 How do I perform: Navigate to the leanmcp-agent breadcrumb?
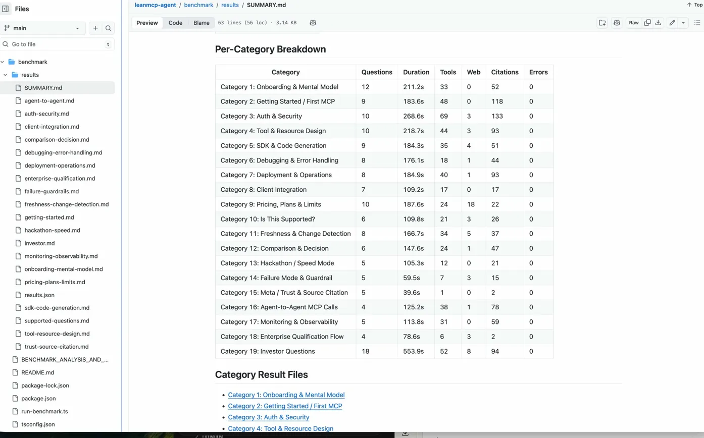[x=155, y=5]
